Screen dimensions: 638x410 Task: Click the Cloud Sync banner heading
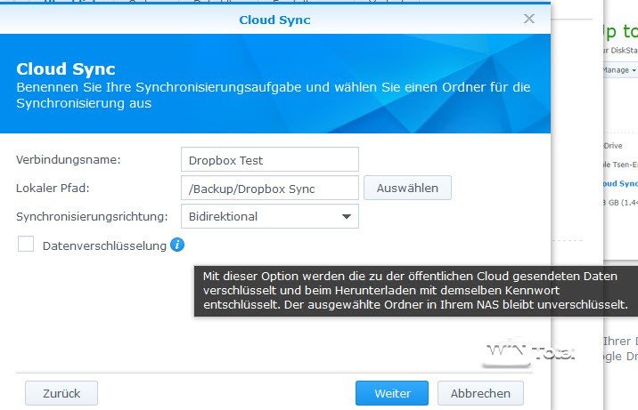[66, 69]
